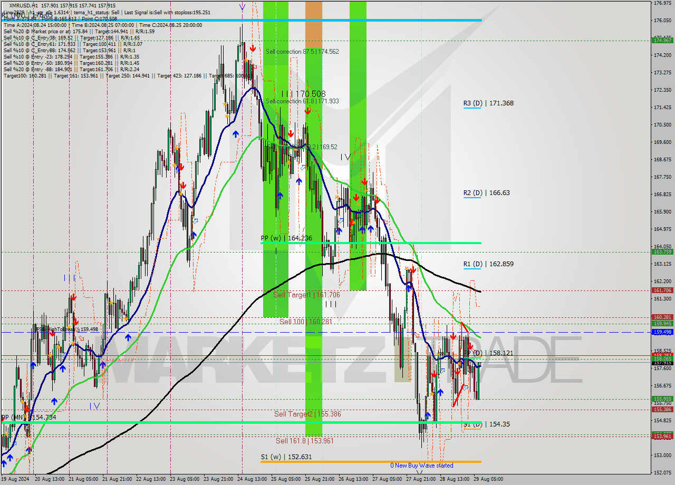This screenshot has width=675, height=485.
Task: Click the 'Sell %20 @ Entry -50: 180.994' line
Action: (x=71, y=63)
